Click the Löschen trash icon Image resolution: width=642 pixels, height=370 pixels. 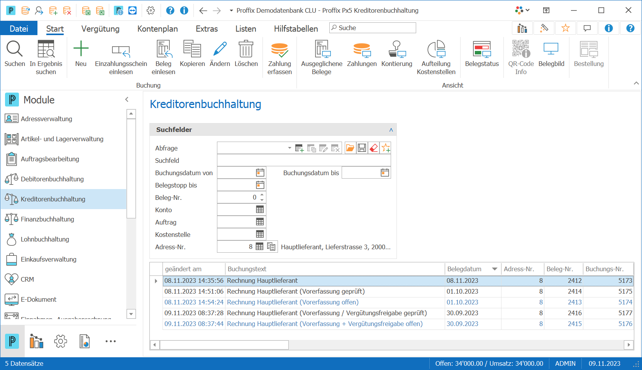tap(246, 49)
